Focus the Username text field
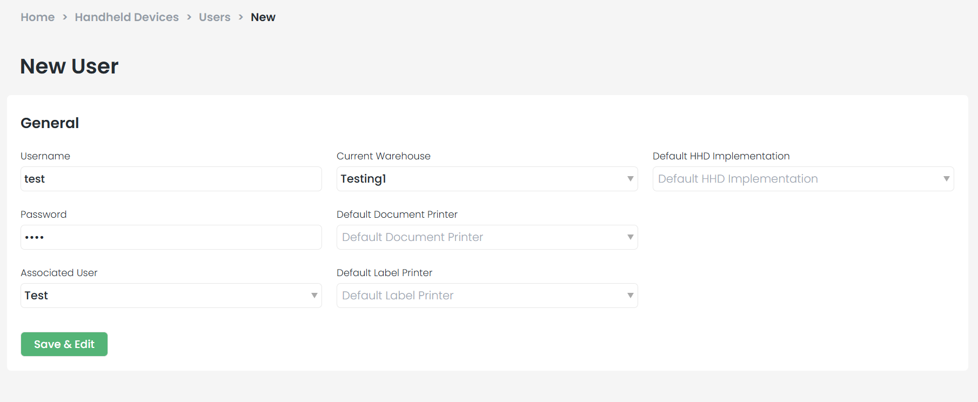This screenshot has height=402, width=978. [171, 179]
